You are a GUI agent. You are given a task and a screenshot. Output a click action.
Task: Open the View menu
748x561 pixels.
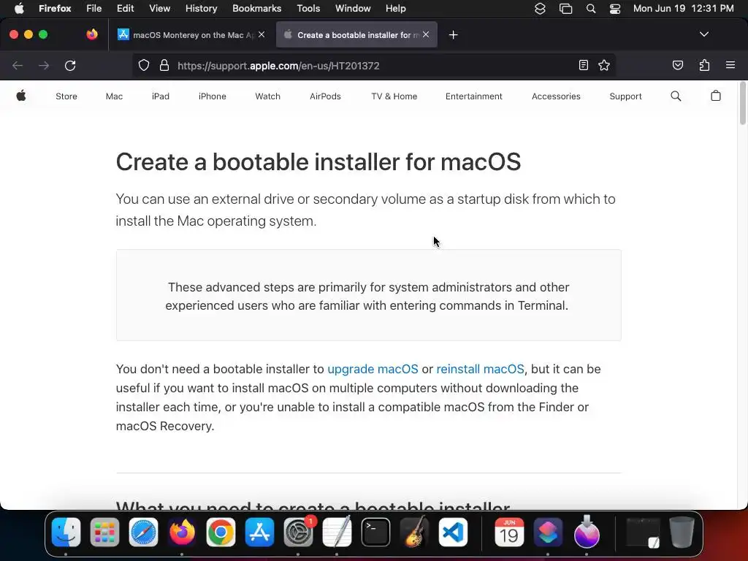159,9
